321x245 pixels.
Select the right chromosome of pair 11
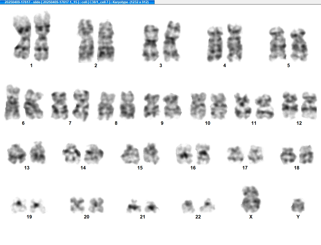point(264,106)
